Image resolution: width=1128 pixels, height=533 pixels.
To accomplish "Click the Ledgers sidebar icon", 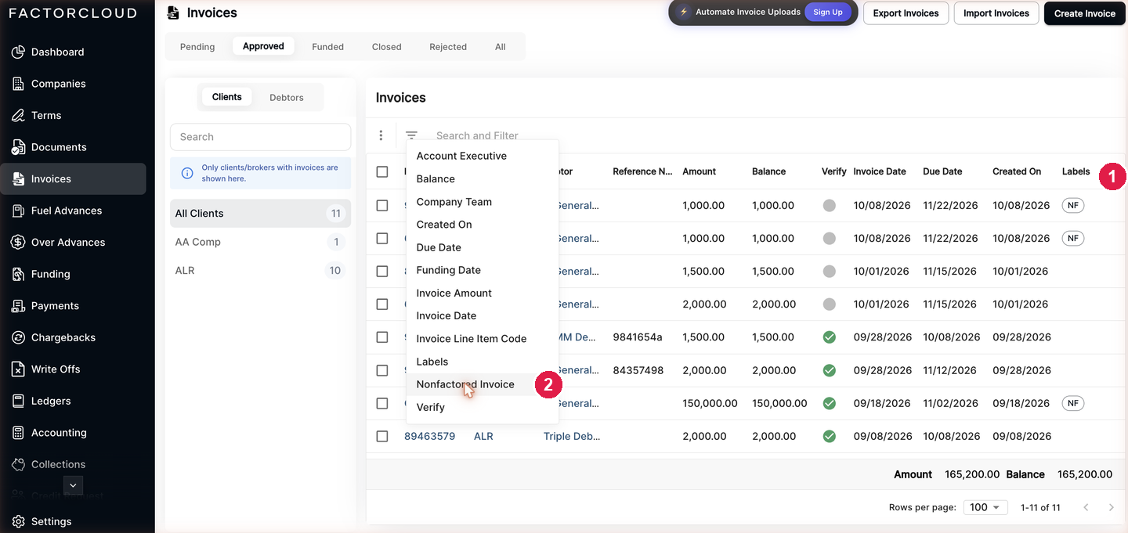I will click(x=18, y=401).
